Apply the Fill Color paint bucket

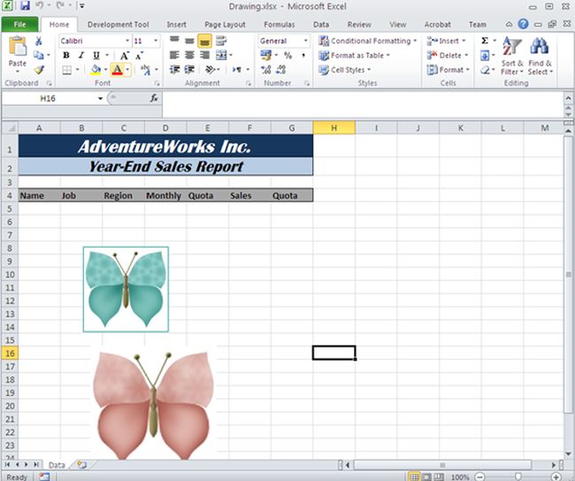click(96, 70)
